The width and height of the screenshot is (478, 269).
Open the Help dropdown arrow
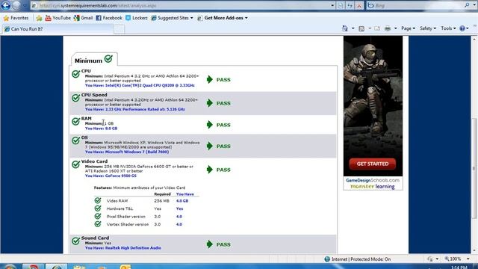coord(468,28)
